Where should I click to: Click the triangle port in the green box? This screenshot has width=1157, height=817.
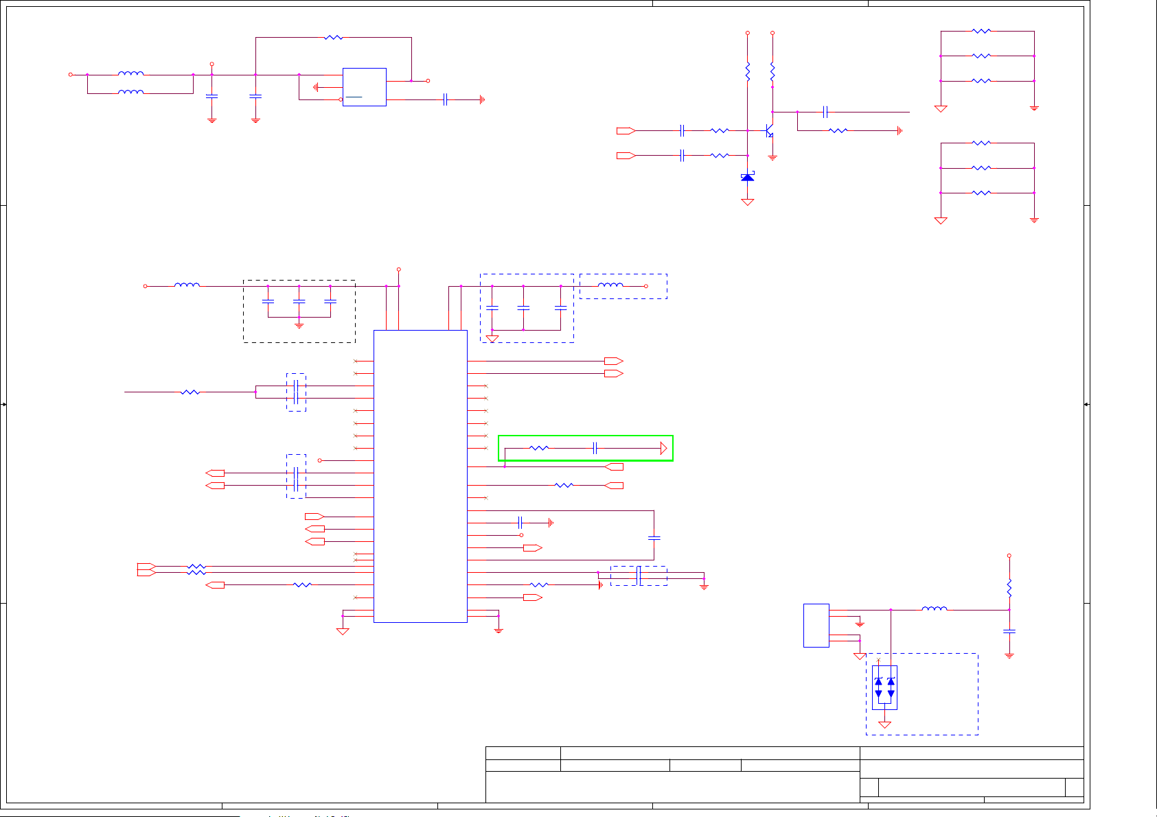click(x=663, y=449)
